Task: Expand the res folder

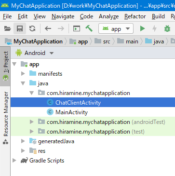Action: pyautogui.click(x=23, y=151)
